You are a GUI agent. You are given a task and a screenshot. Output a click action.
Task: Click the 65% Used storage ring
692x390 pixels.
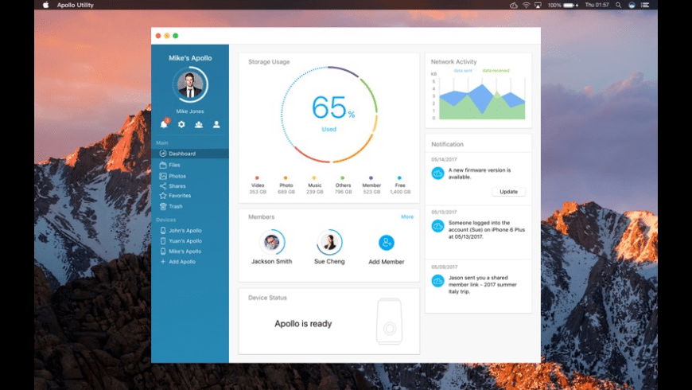coord(329,115)
